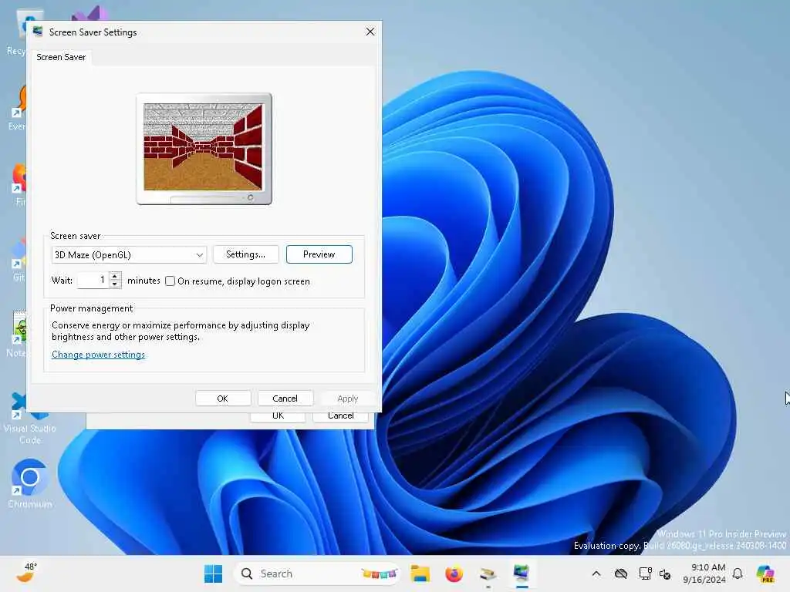Open the taskbar app beside Firefox
The height and width of the screenshot is (592, 790).
(488, 573)
